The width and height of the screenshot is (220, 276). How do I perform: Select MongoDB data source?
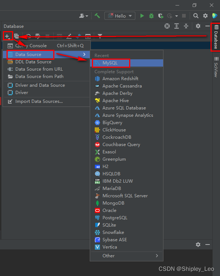pos(127,203)
